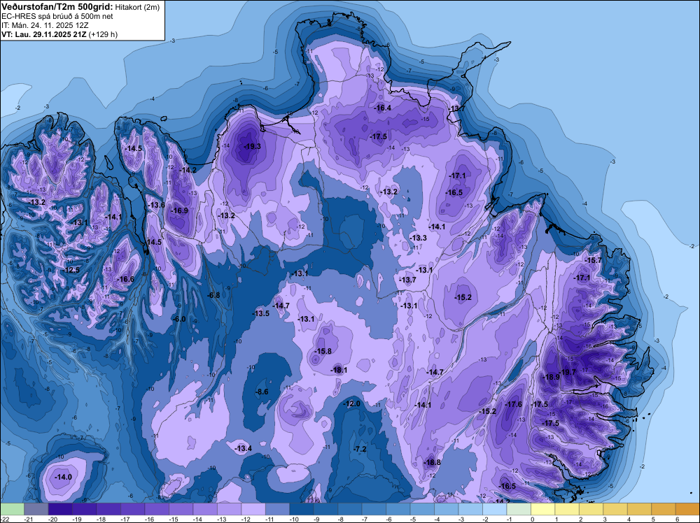Click the legend color swatch labeled -22
This screenshot has height=523, width=700.
click(12, 509)
